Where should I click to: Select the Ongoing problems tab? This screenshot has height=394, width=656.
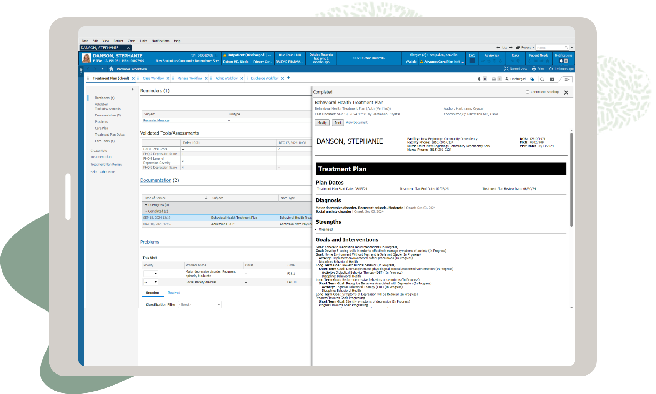152,293
